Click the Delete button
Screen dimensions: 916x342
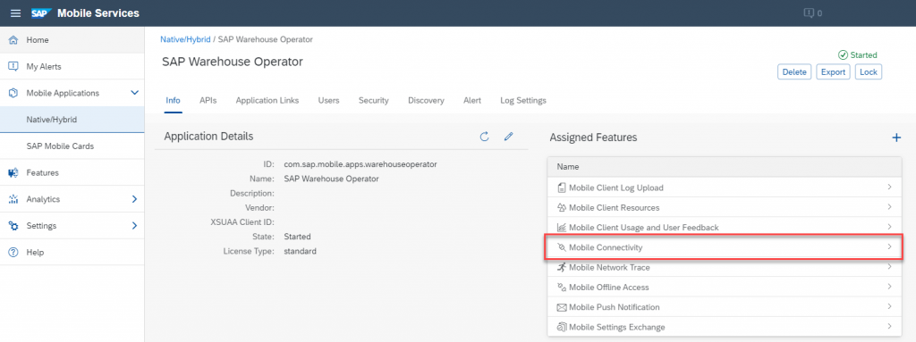(794, 71)
